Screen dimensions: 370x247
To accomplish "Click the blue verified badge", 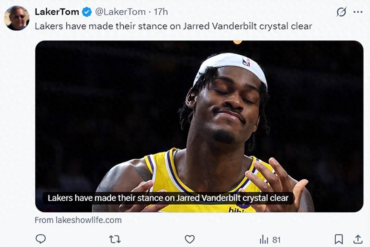I will 87,12.
